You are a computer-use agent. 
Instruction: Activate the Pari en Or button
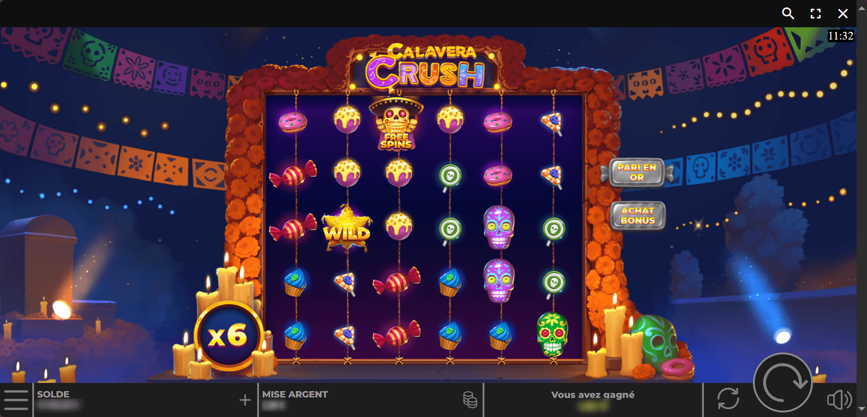(x=637, y=172)
